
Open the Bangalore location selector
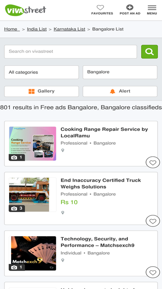pos(120,72)
